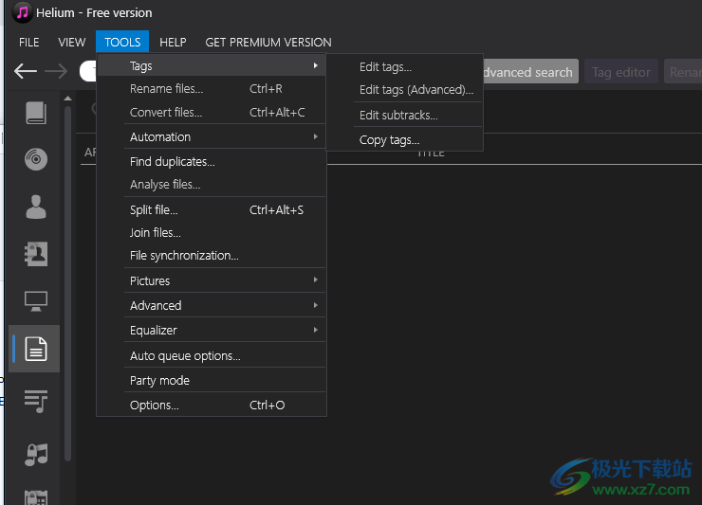Click the highlighted document icon in sidebar
Image resolution: width=702 pixels, height=505 pixels.
36,350
